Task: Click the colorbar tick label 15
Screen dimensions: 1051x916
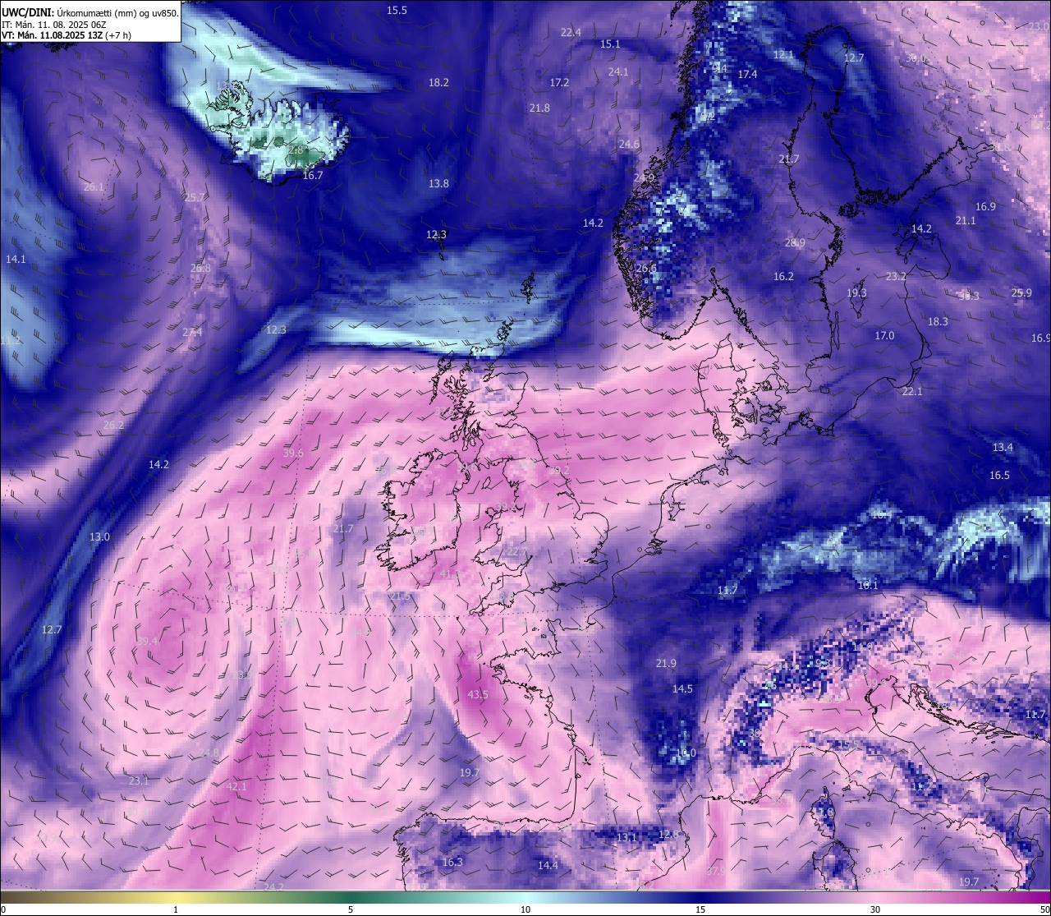Action: coord(700,909)
